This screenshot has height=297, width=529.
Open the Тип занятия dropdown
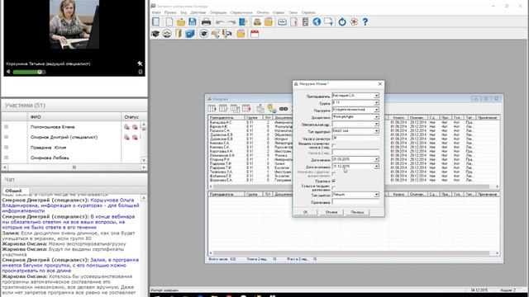tap(376, 195)
